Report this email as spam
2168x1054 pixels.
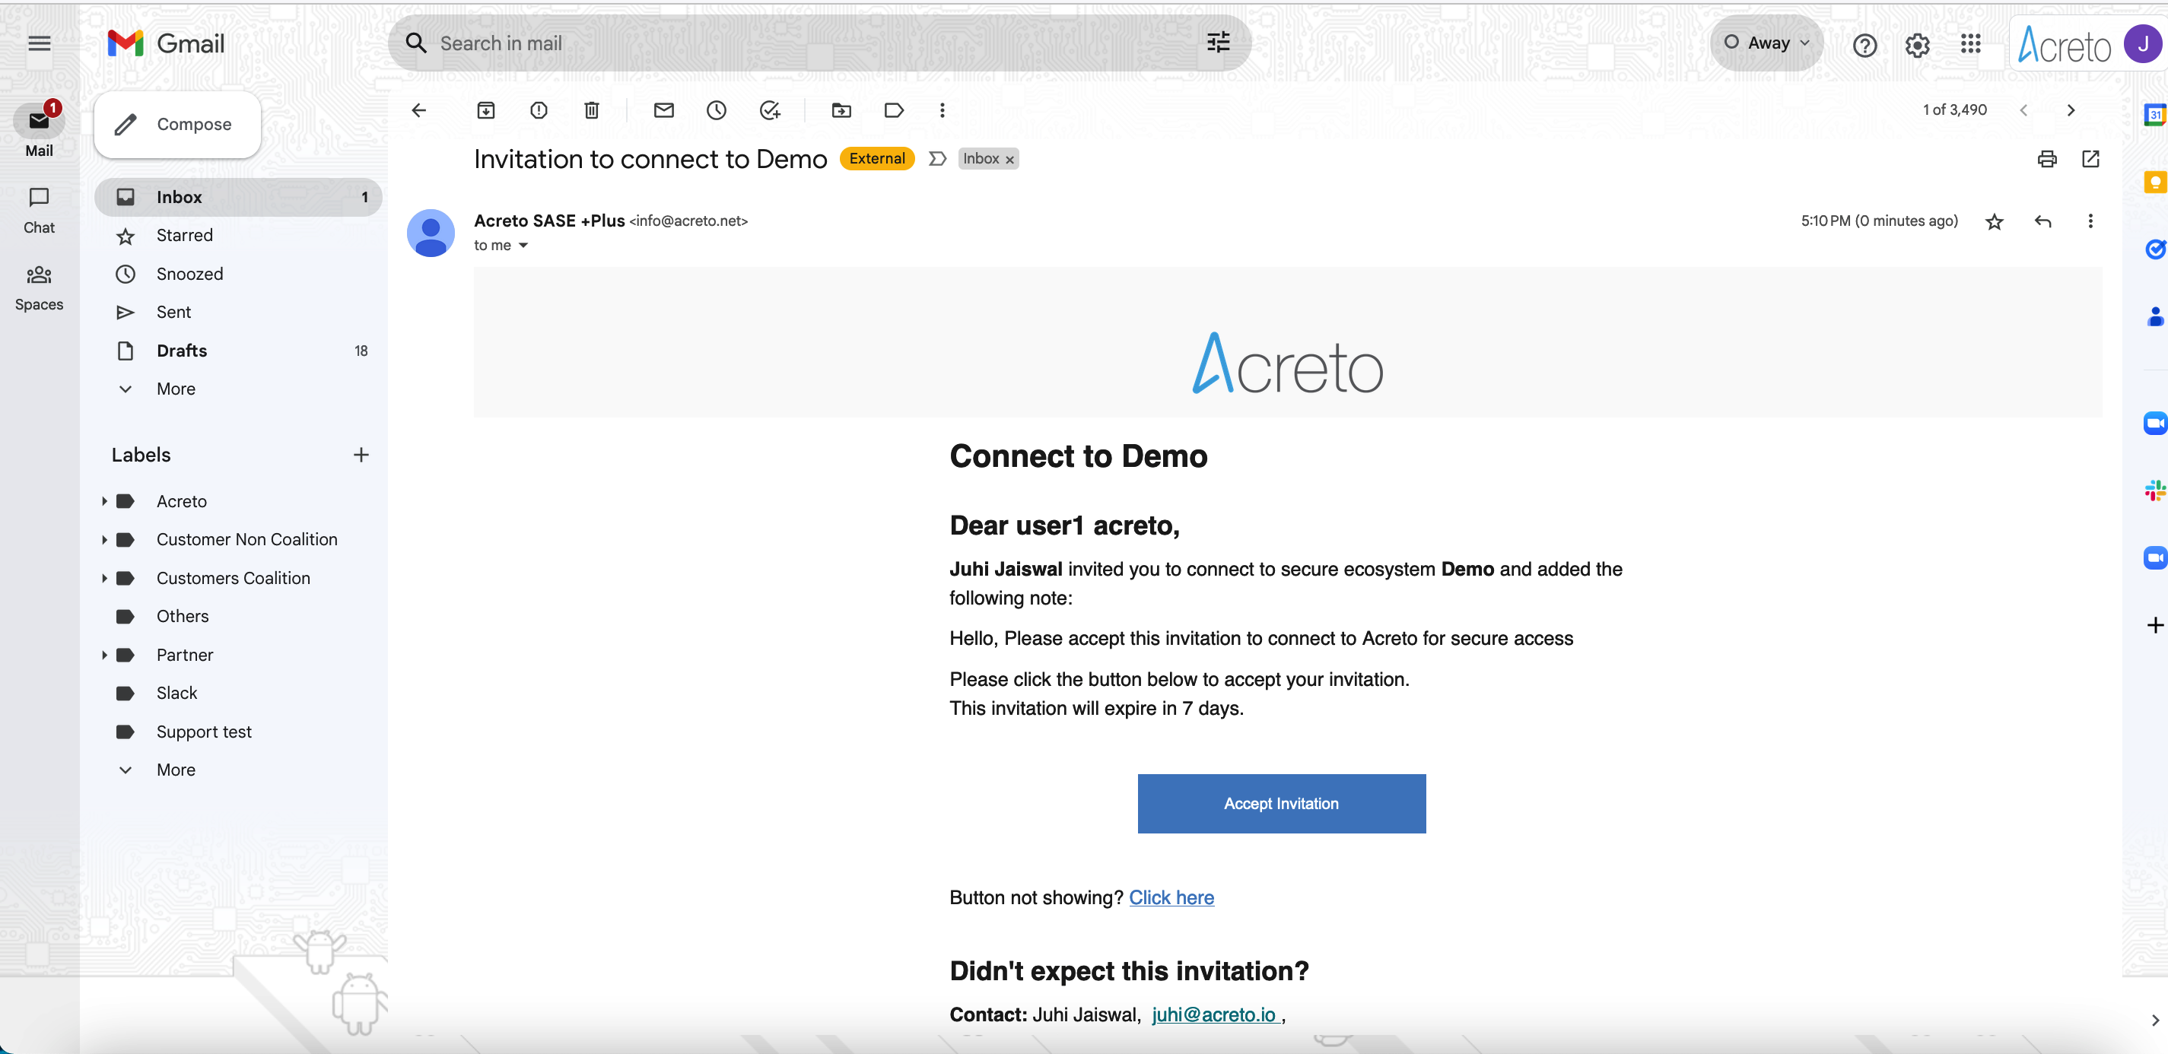(539, 110)
